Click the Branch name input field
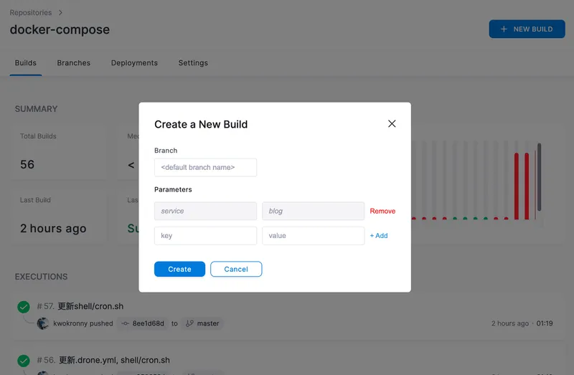Image resolution: width=574 pixels, height=375 pixels. pyautogui.click(x=205, y=168)
